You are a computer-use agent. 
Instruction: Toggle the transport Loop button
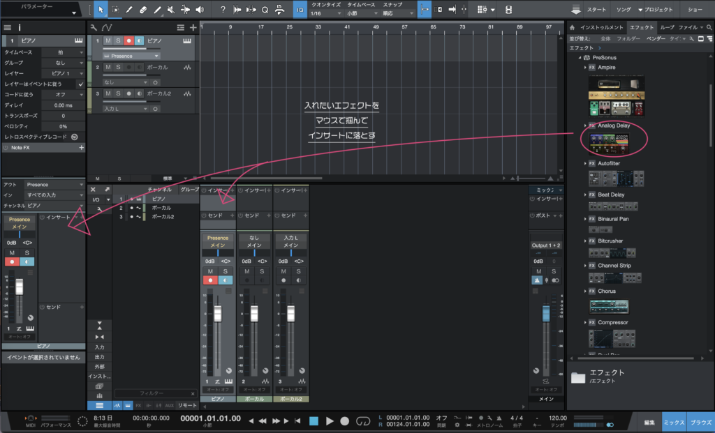tap(362, 420)
